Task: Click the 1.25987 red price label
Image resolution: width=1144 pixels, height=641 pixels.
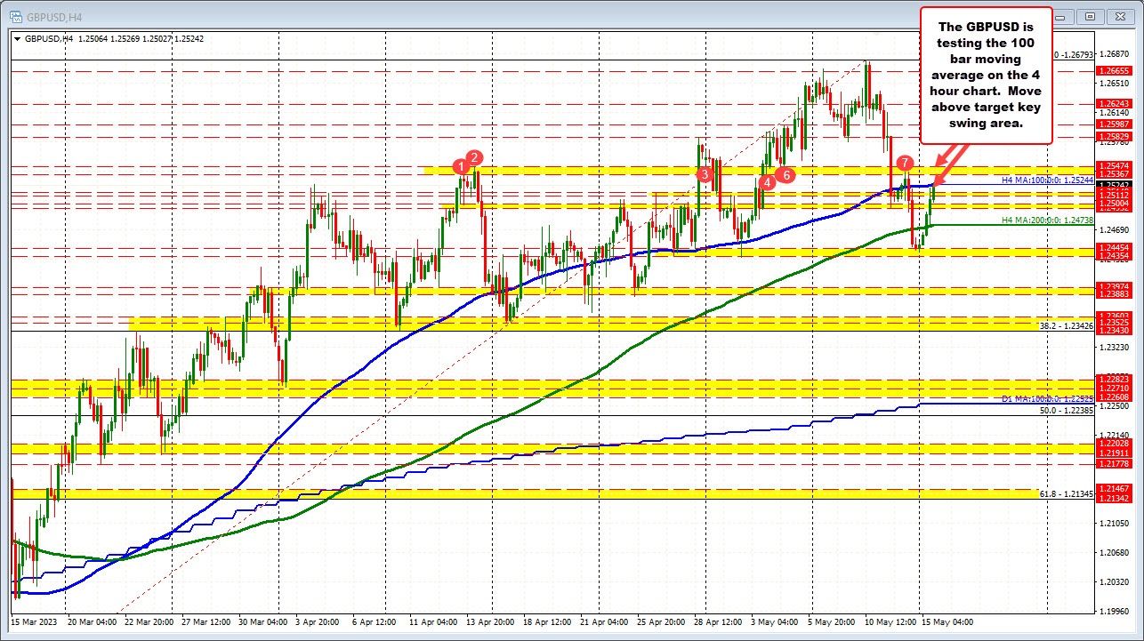Action: [x=1114, y=124]
